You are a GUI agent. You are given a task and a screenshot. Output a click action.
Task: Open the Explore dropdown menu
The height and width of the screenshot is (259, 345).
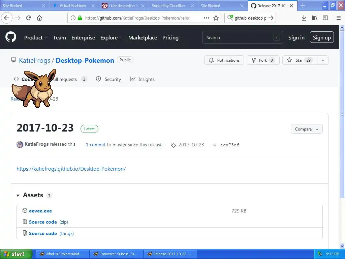pos(111,37)
